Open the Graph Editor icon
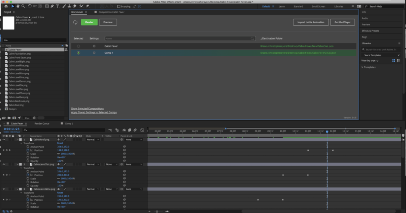 tap(142, 130)
